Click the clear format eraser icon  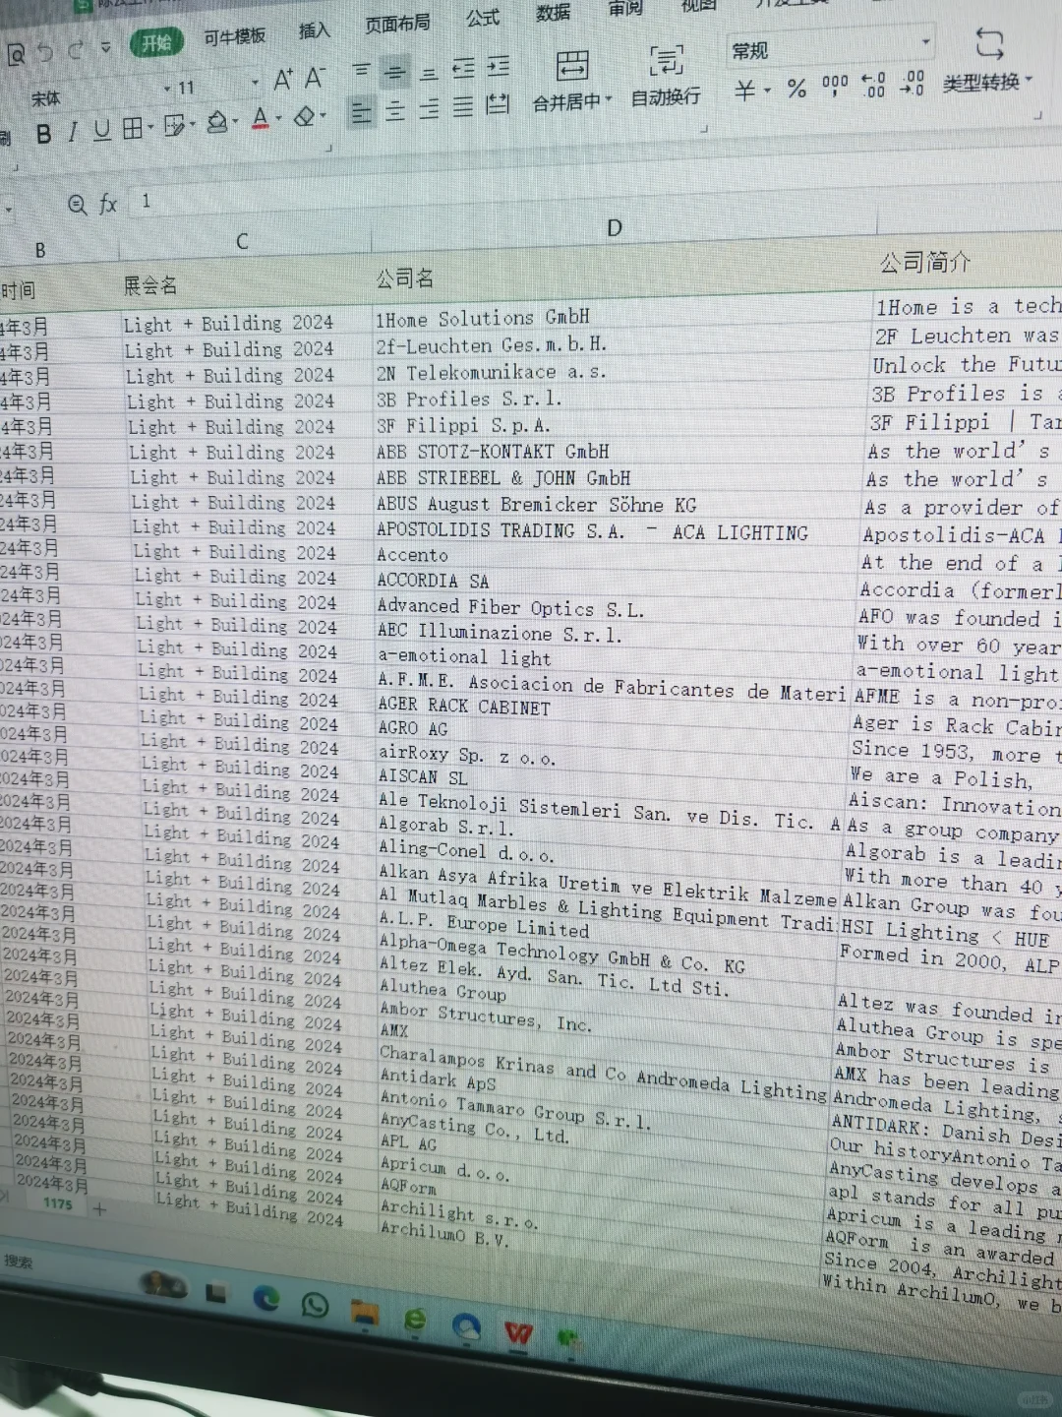coord(305,117)
